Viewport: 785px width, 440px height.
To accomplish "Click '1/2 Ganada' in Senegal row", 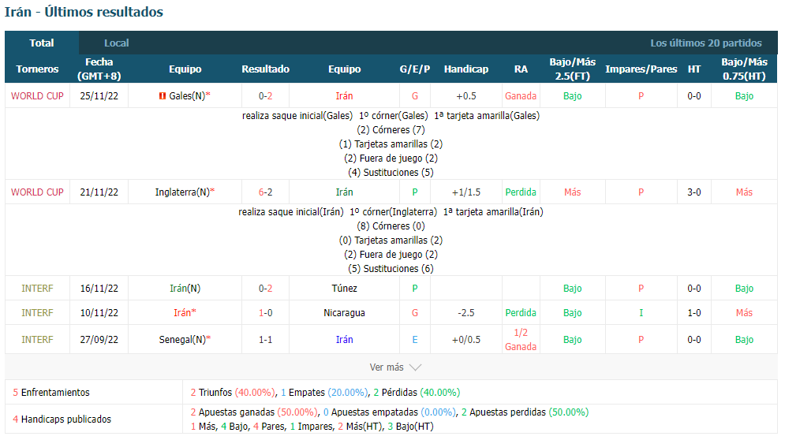I will (x=521, y=339).
